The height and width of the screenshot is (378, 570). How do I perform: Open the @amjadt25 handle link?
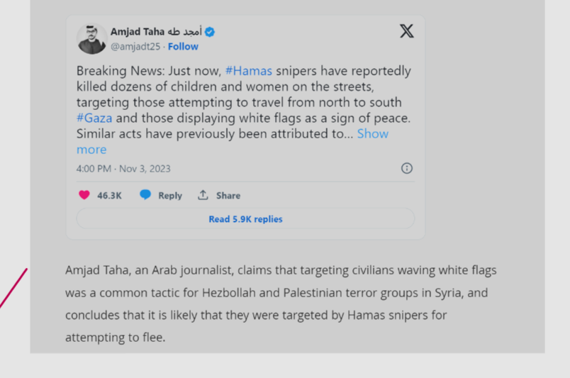coord(135,47)
